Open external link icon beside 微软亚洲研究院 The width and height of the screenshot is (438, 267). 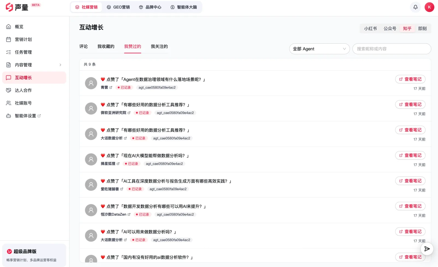pyautogui.click(x=129, y=113)
